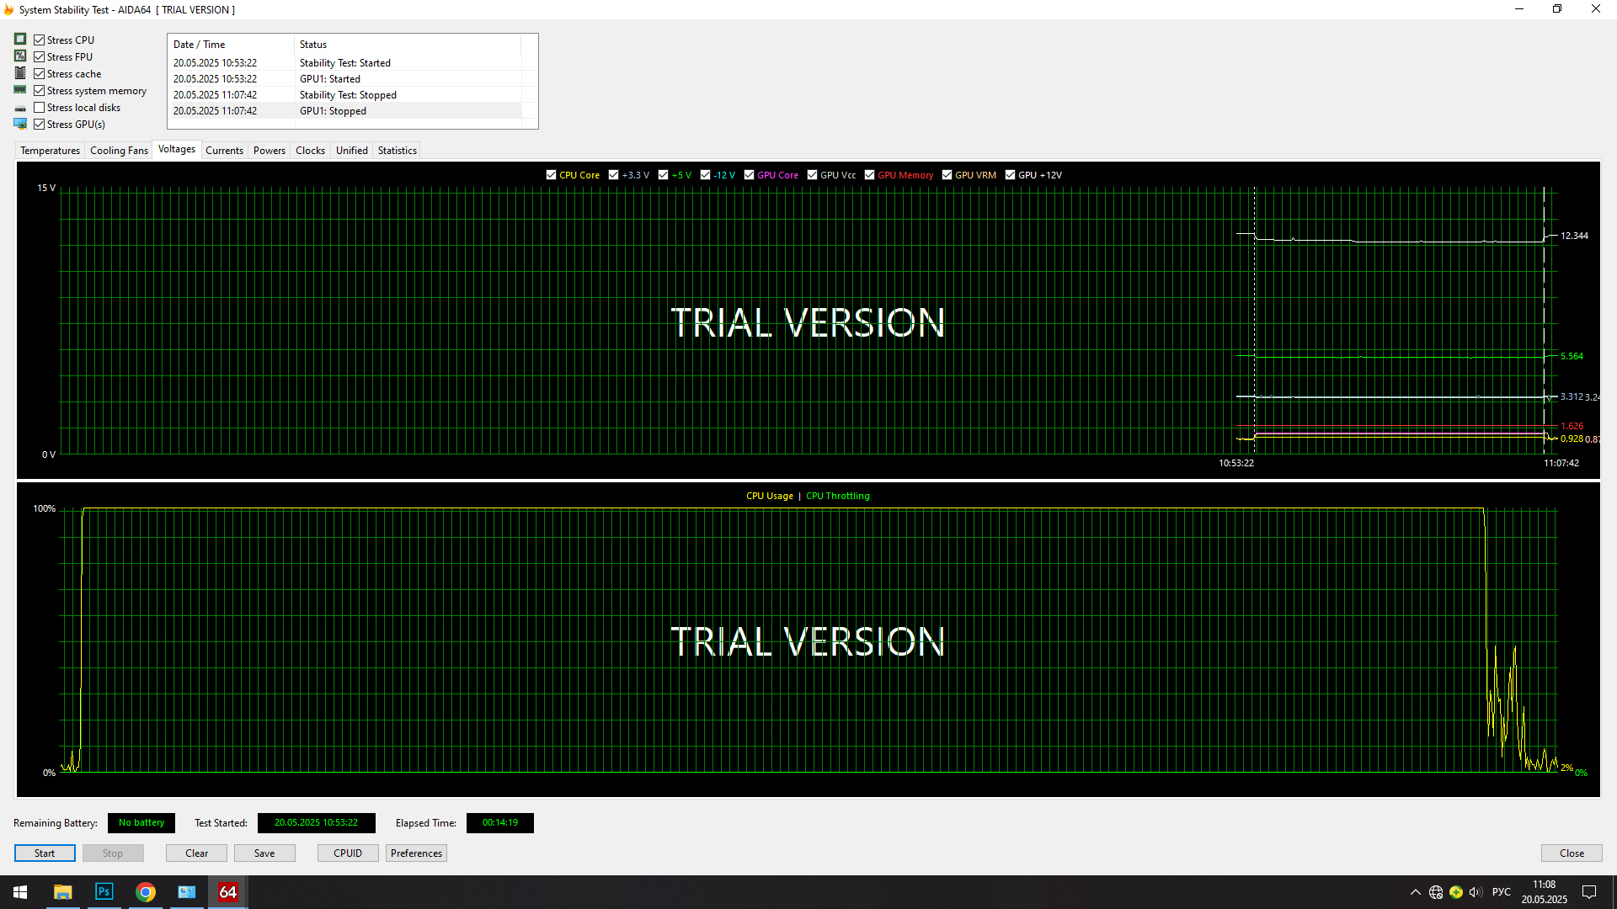
Task: Toggle Stress GPU(s) checkbox
Action: pos(39,124)
